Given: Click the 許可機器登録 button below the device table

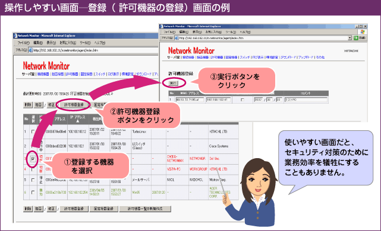Looking at the screenshot, I should tap(74, 208).
